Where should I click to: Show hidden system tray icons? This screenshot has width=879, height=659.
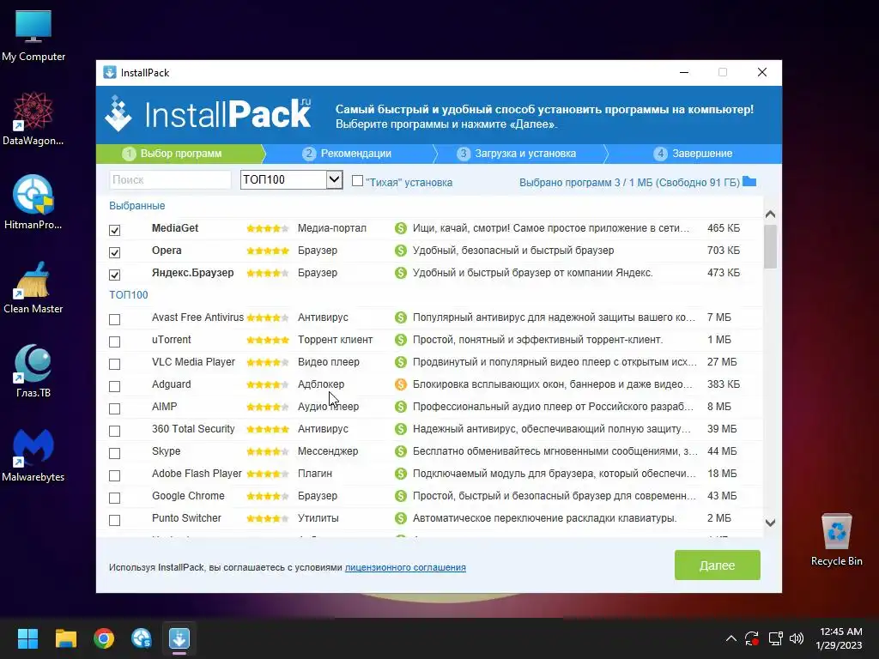pos(731,638)
